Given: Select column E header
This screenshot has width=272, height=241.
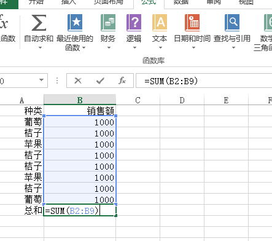Looking at the screenshot, I should pyautogui.click(x=227, y=100).
